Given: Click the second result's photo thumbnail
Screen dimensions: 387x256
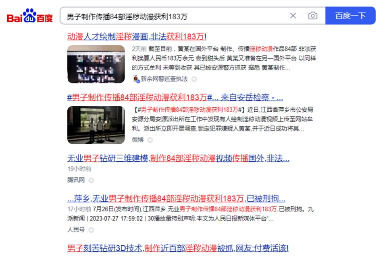Looking at the screenshot, I should coord(96,125).
